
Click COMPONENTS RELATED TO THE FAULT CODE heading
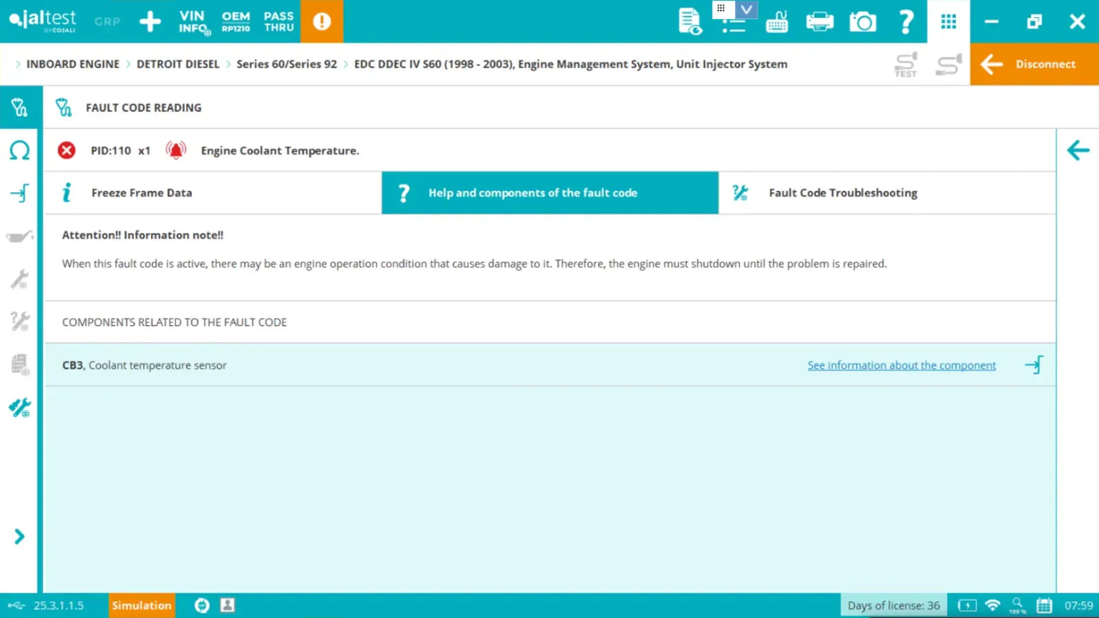point(174,322)
